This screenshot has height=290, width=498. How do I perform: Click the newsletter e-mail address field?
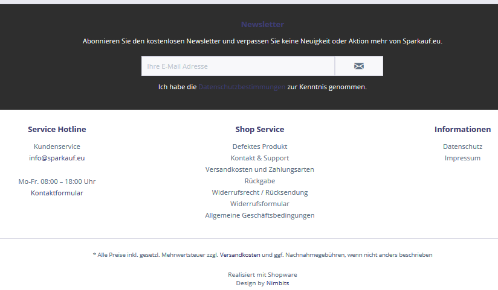(238, 66)
